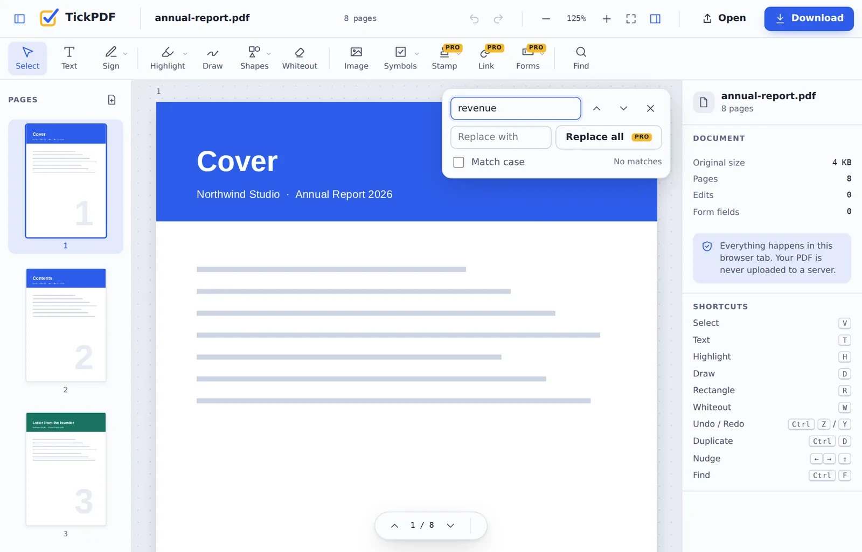Zoom out with the minus icon

[x=546, y=19]
